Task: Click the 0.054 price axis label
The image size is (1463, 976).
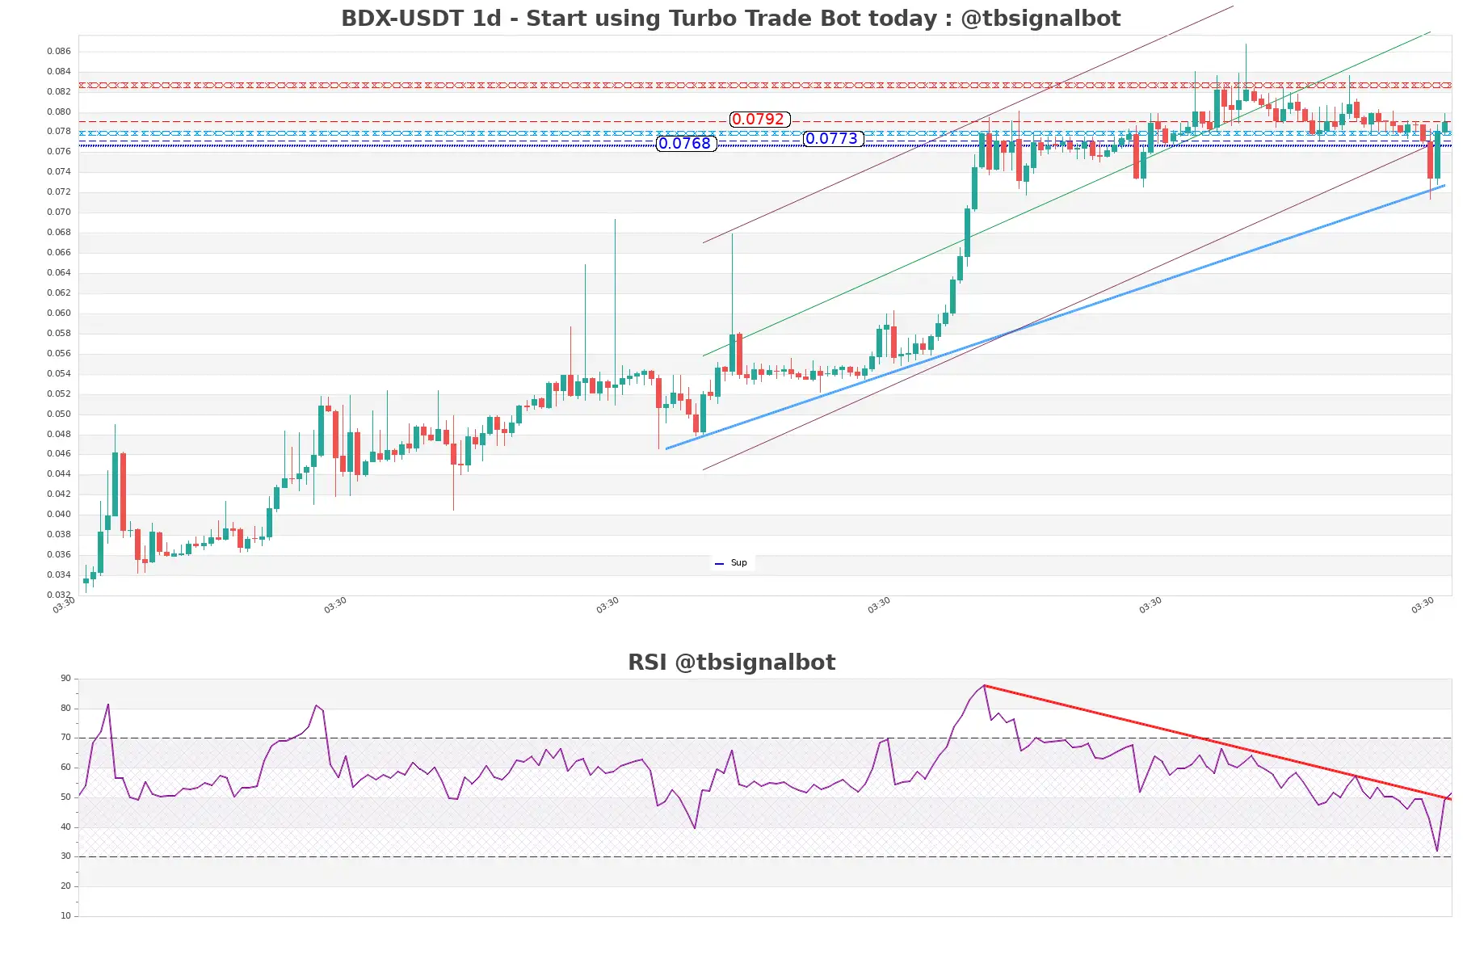Action: coord(59,374)
